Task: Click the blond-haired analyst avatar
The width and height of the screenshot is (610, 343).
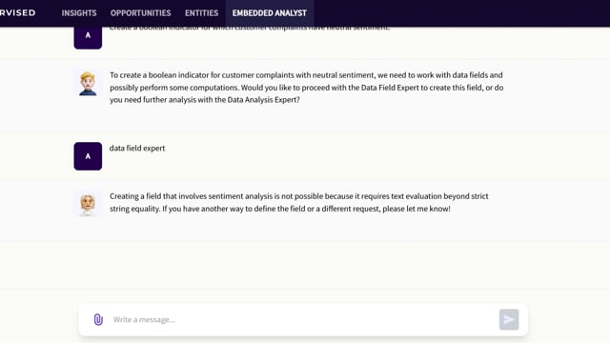Action: (88, 84)
